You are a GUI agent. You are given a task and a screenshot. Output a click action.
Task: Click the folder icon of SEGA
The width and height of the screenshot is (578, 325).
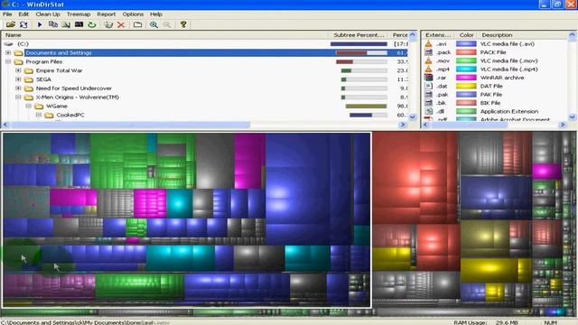point(29,79)
